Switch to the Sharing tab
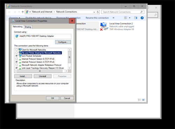Image resolution: width=175 pixels, height=129 pixels. coord(28,27)
